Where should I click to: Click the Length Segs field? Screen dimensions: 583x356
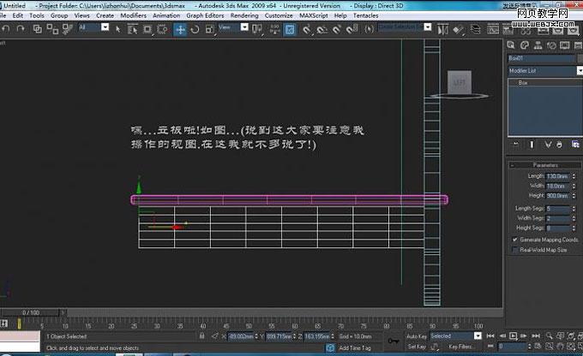558,209
